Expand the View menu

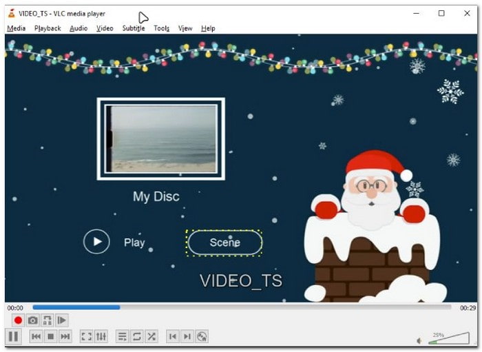click(x=185, y=28)
